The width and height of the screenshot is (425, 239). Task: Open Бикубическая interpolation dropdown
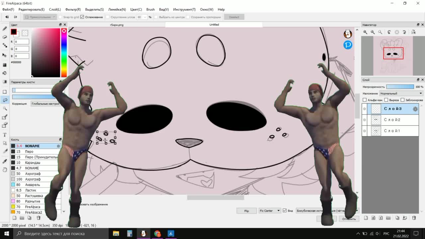tap(327, 210)
